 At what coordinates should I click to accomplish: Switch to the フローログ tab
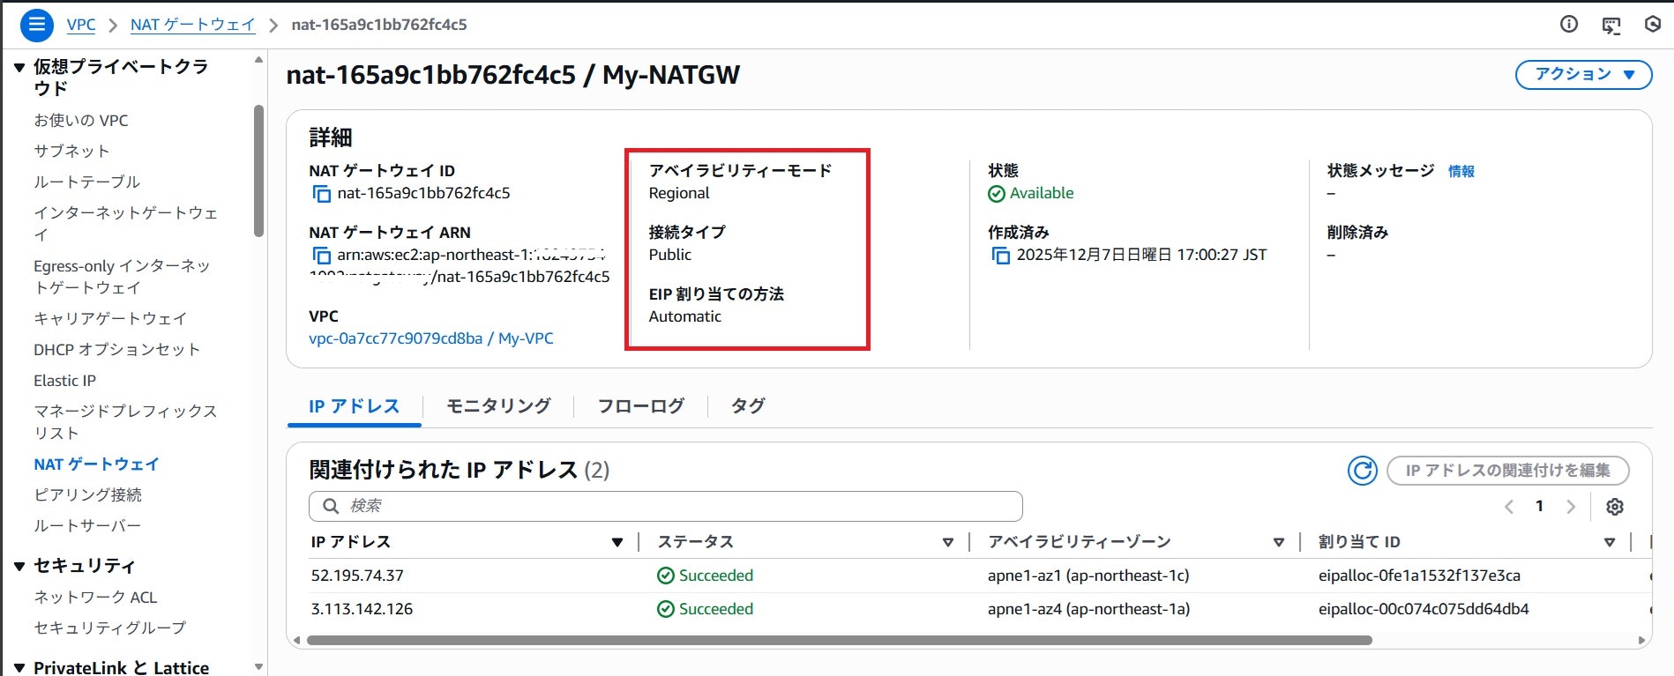(641, 406)
